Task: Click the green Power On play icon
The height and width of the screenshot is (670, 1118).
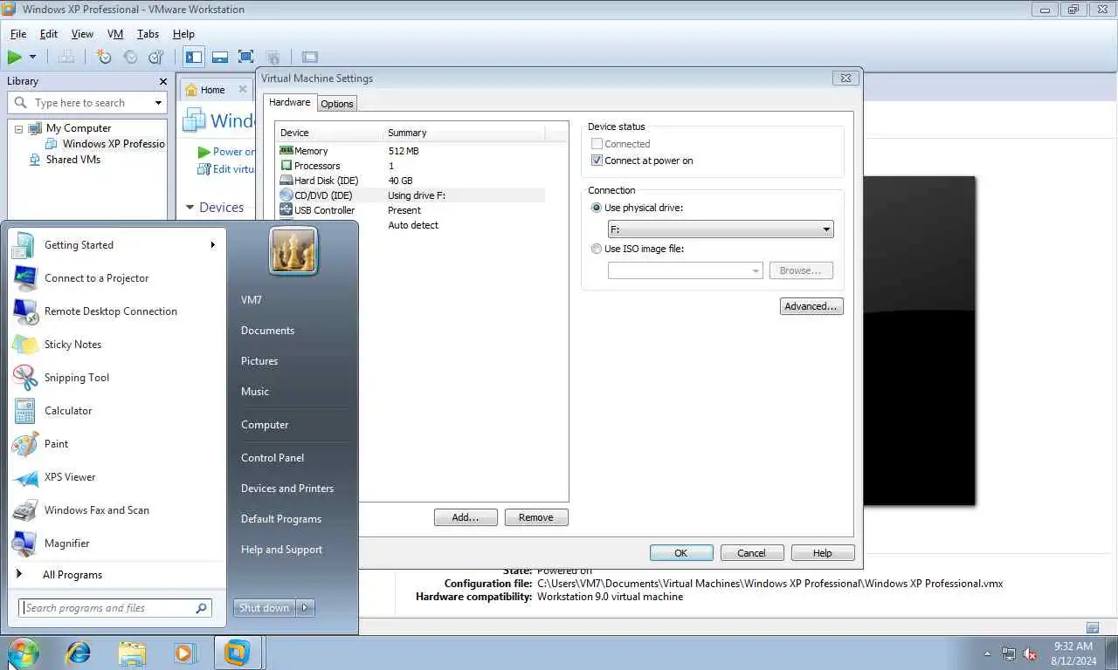Action: pyautogui.click(x=15, y=58)
